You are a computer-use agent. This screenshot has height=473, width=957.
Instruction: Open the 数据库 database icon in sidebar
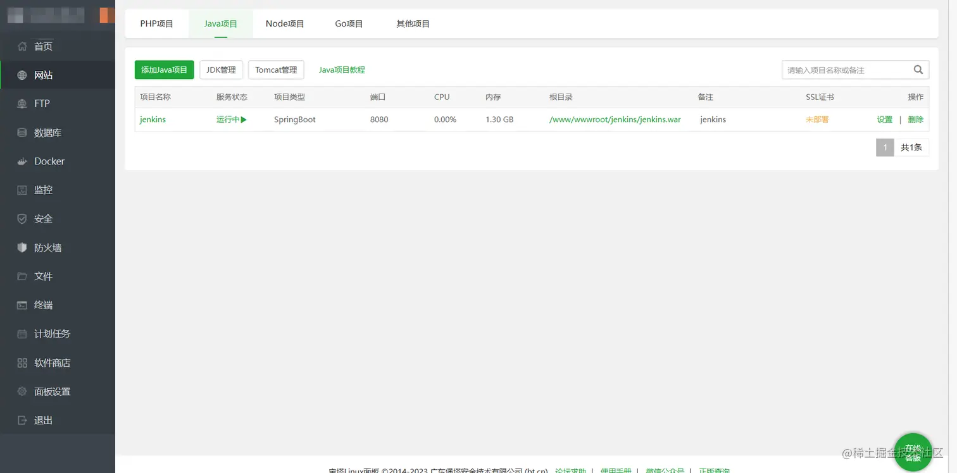[x=22, y=133]
